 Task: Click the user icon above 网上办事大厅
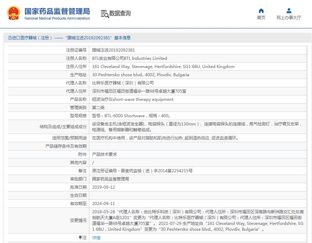[x=289, y=11]
